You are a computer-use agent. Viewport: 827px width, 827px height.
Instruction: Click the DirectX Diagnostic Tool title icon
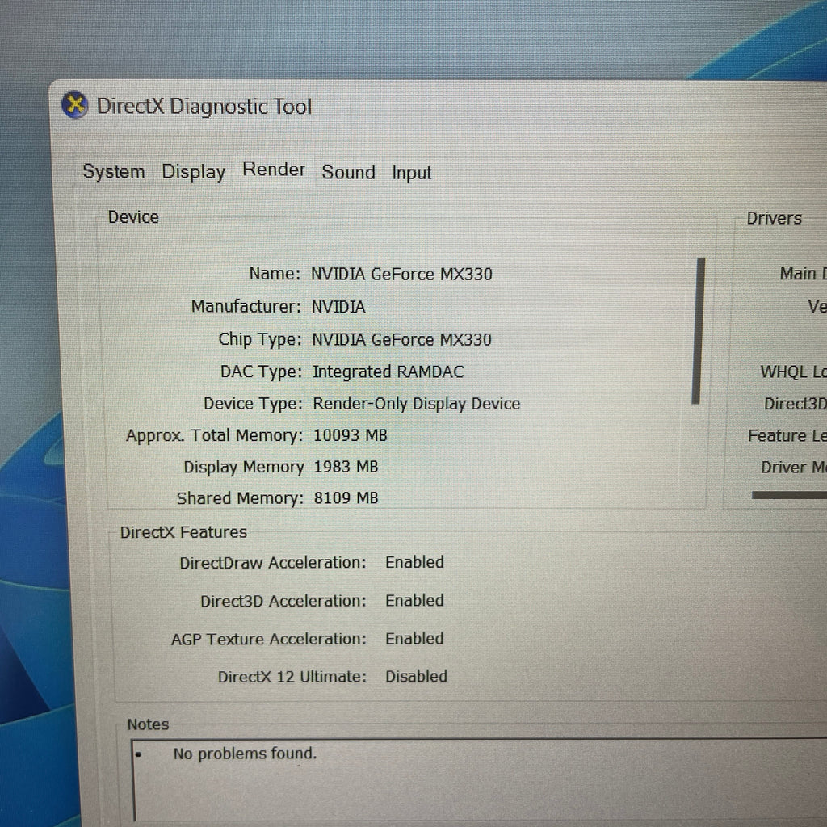tap(75, 104)
